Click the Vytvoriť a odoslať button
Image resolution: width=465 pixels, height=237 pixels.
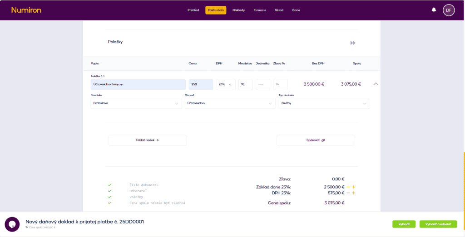pos(438,224)
